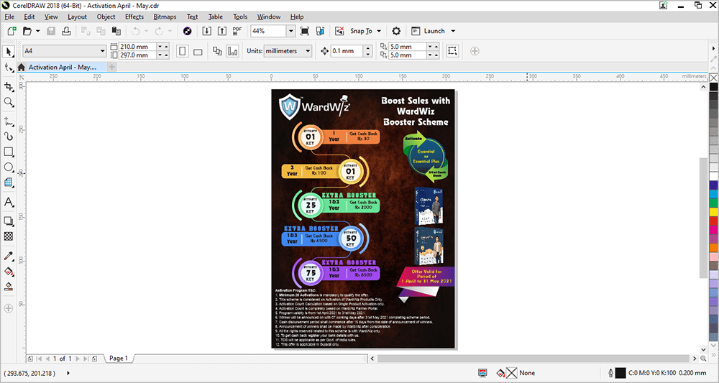
Task: Activate the Text tool
Action: pyautogui.click(x=8, y=202)
